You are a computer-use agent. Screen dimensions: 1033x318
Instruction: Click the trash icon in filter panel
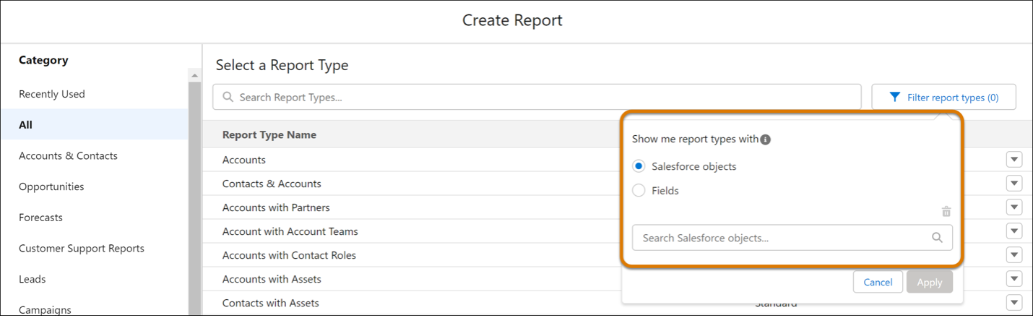(946, 212)
